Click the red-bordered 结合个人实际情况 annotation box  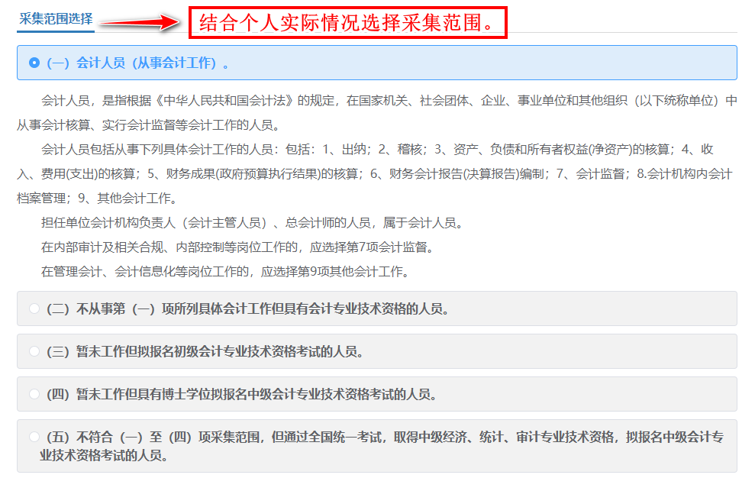pyautogui.click(x=348, y=22)
